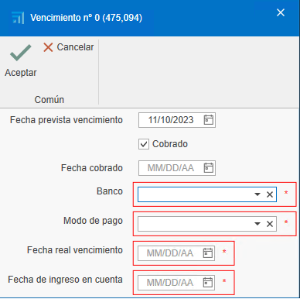The height and width of the screenshot is (299, 300).
Task: Click the app logo in title bar
Action: pyautogui.click(x=18, y=18)
